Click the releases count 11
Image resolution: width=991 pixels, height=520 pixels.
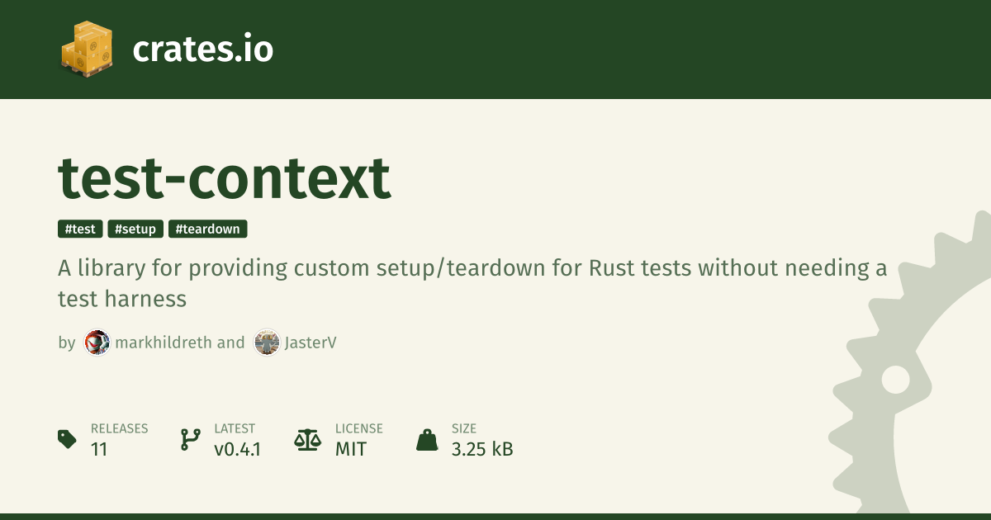click(99, 449)
